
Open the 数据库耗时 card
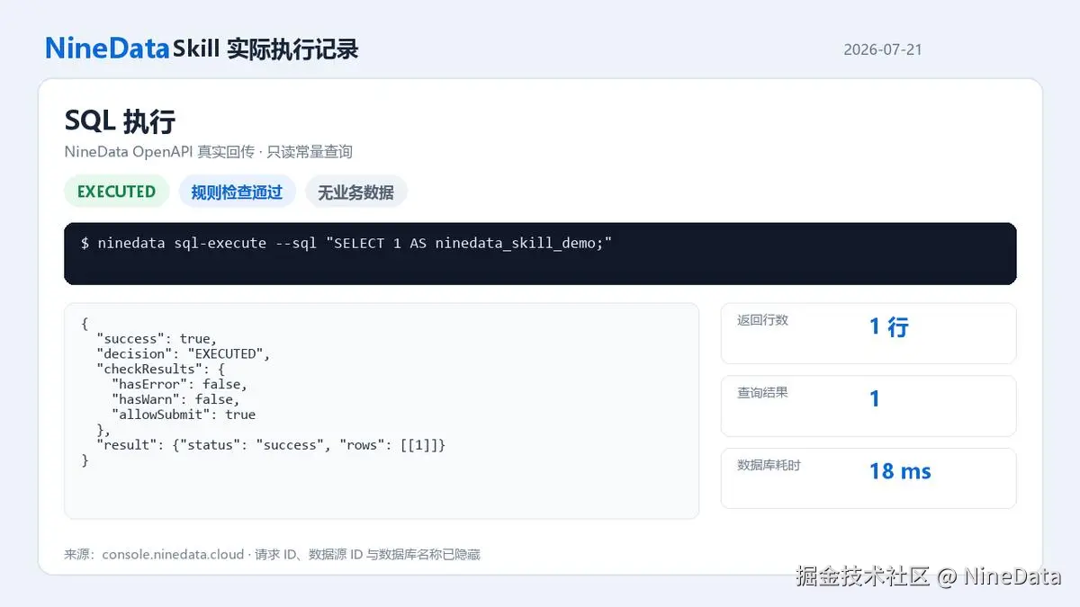tap(868, 478)
